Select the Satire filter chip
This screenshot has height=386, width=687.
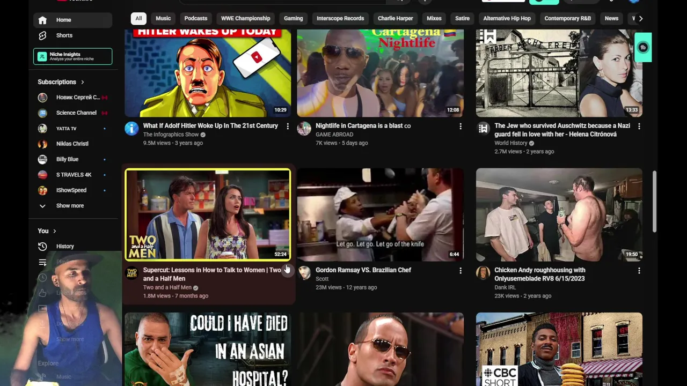point(462,18)
